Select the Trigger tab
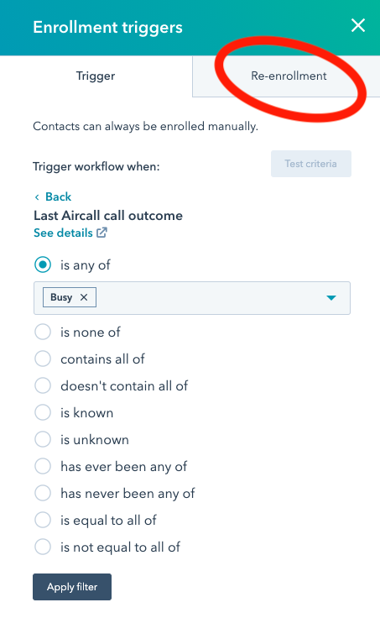380x618 pixels. [96, 76]
